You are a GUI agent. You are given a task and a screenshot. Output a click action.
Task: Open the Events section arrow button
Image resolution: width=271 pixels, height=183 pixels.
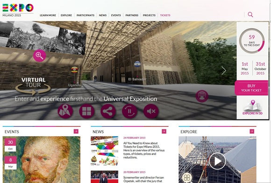[x=76, y=131]
